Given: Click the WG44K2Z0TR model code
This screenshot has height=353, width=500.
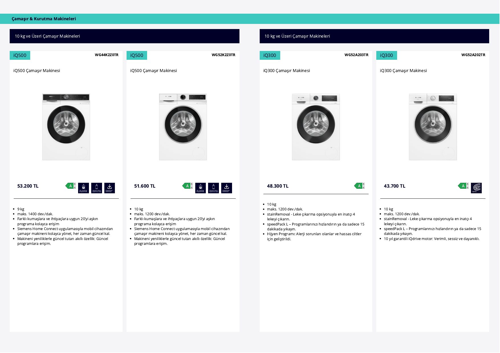Looking at the screenshot, I should point(107,55).
